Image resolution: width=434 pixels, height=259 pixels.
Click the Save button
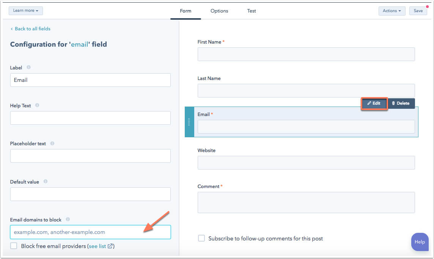(x=418, y=11)
